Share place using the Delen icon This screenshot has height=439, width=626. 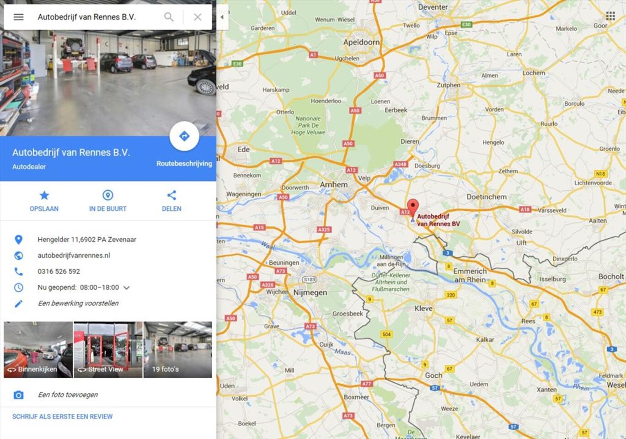pyautogui.click(x=171, y=195)
